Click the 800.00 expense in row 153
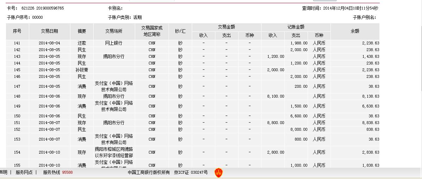The height and width of the screenshot is (179, 422). (x=301, y=140)
